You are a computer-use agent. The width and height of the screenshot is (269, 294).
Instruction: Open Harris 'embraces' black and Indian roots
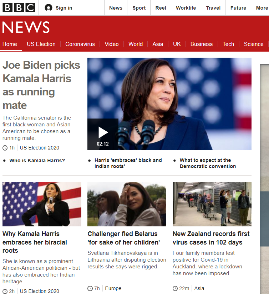[128, 163]
